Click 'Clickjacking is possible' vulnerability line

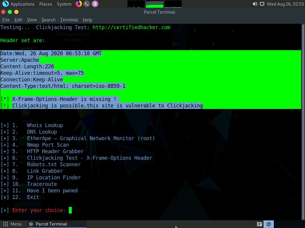tap(107, 106)
